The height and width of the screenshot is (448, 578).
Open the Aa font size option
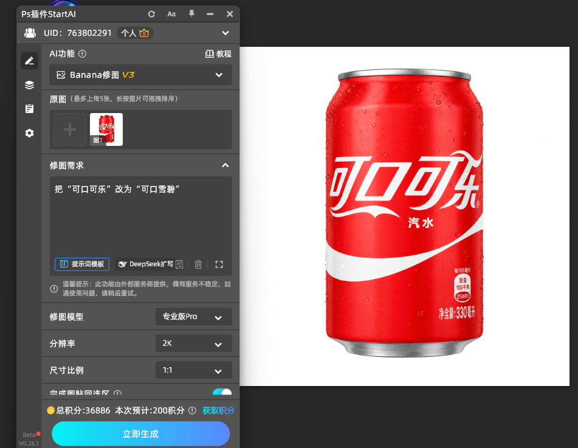[171, 14]
